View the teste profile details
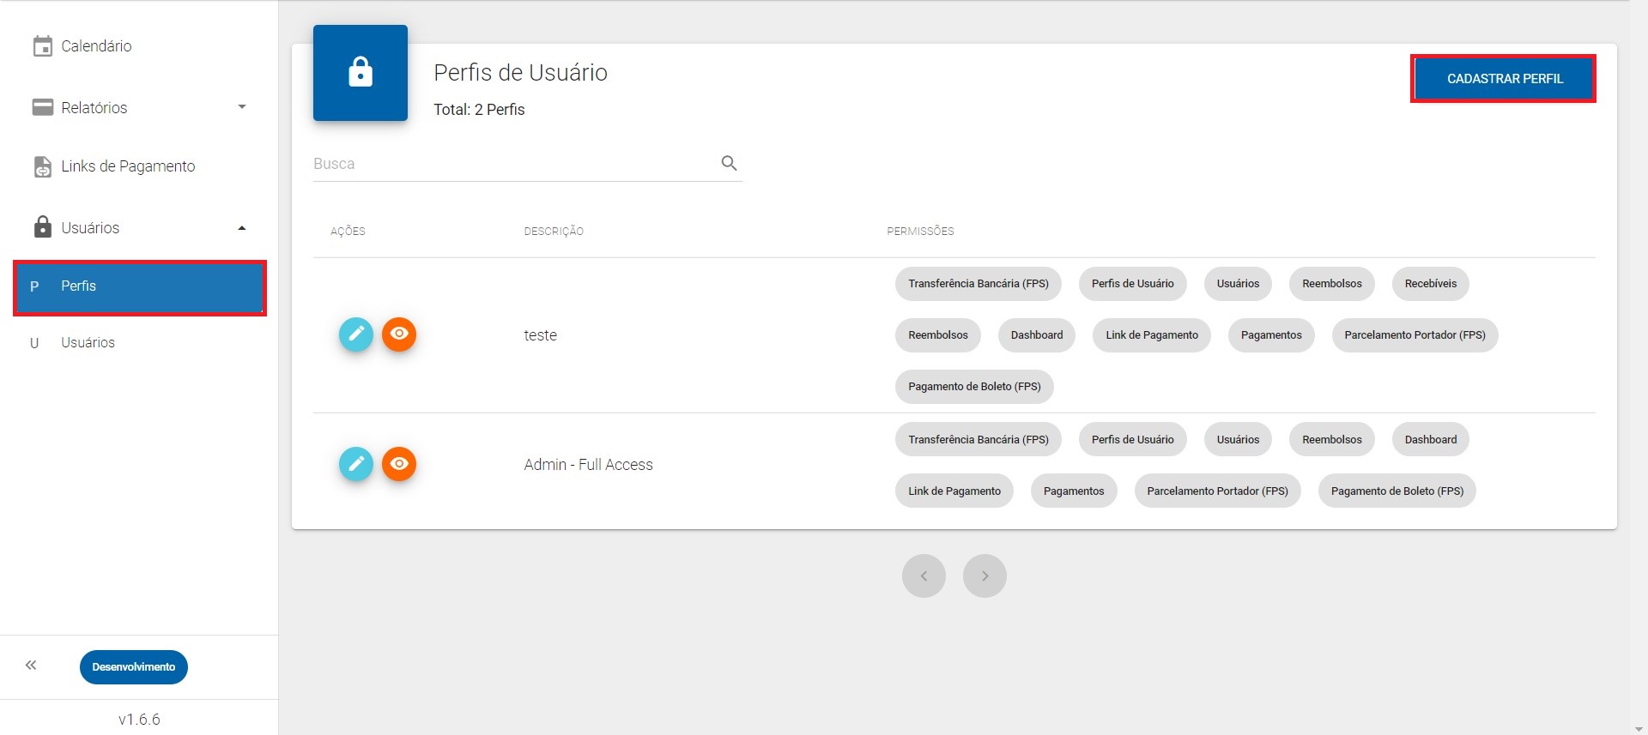Image resolution: width=1648 pixels, height=735 pixels. (x=399, y=334)
